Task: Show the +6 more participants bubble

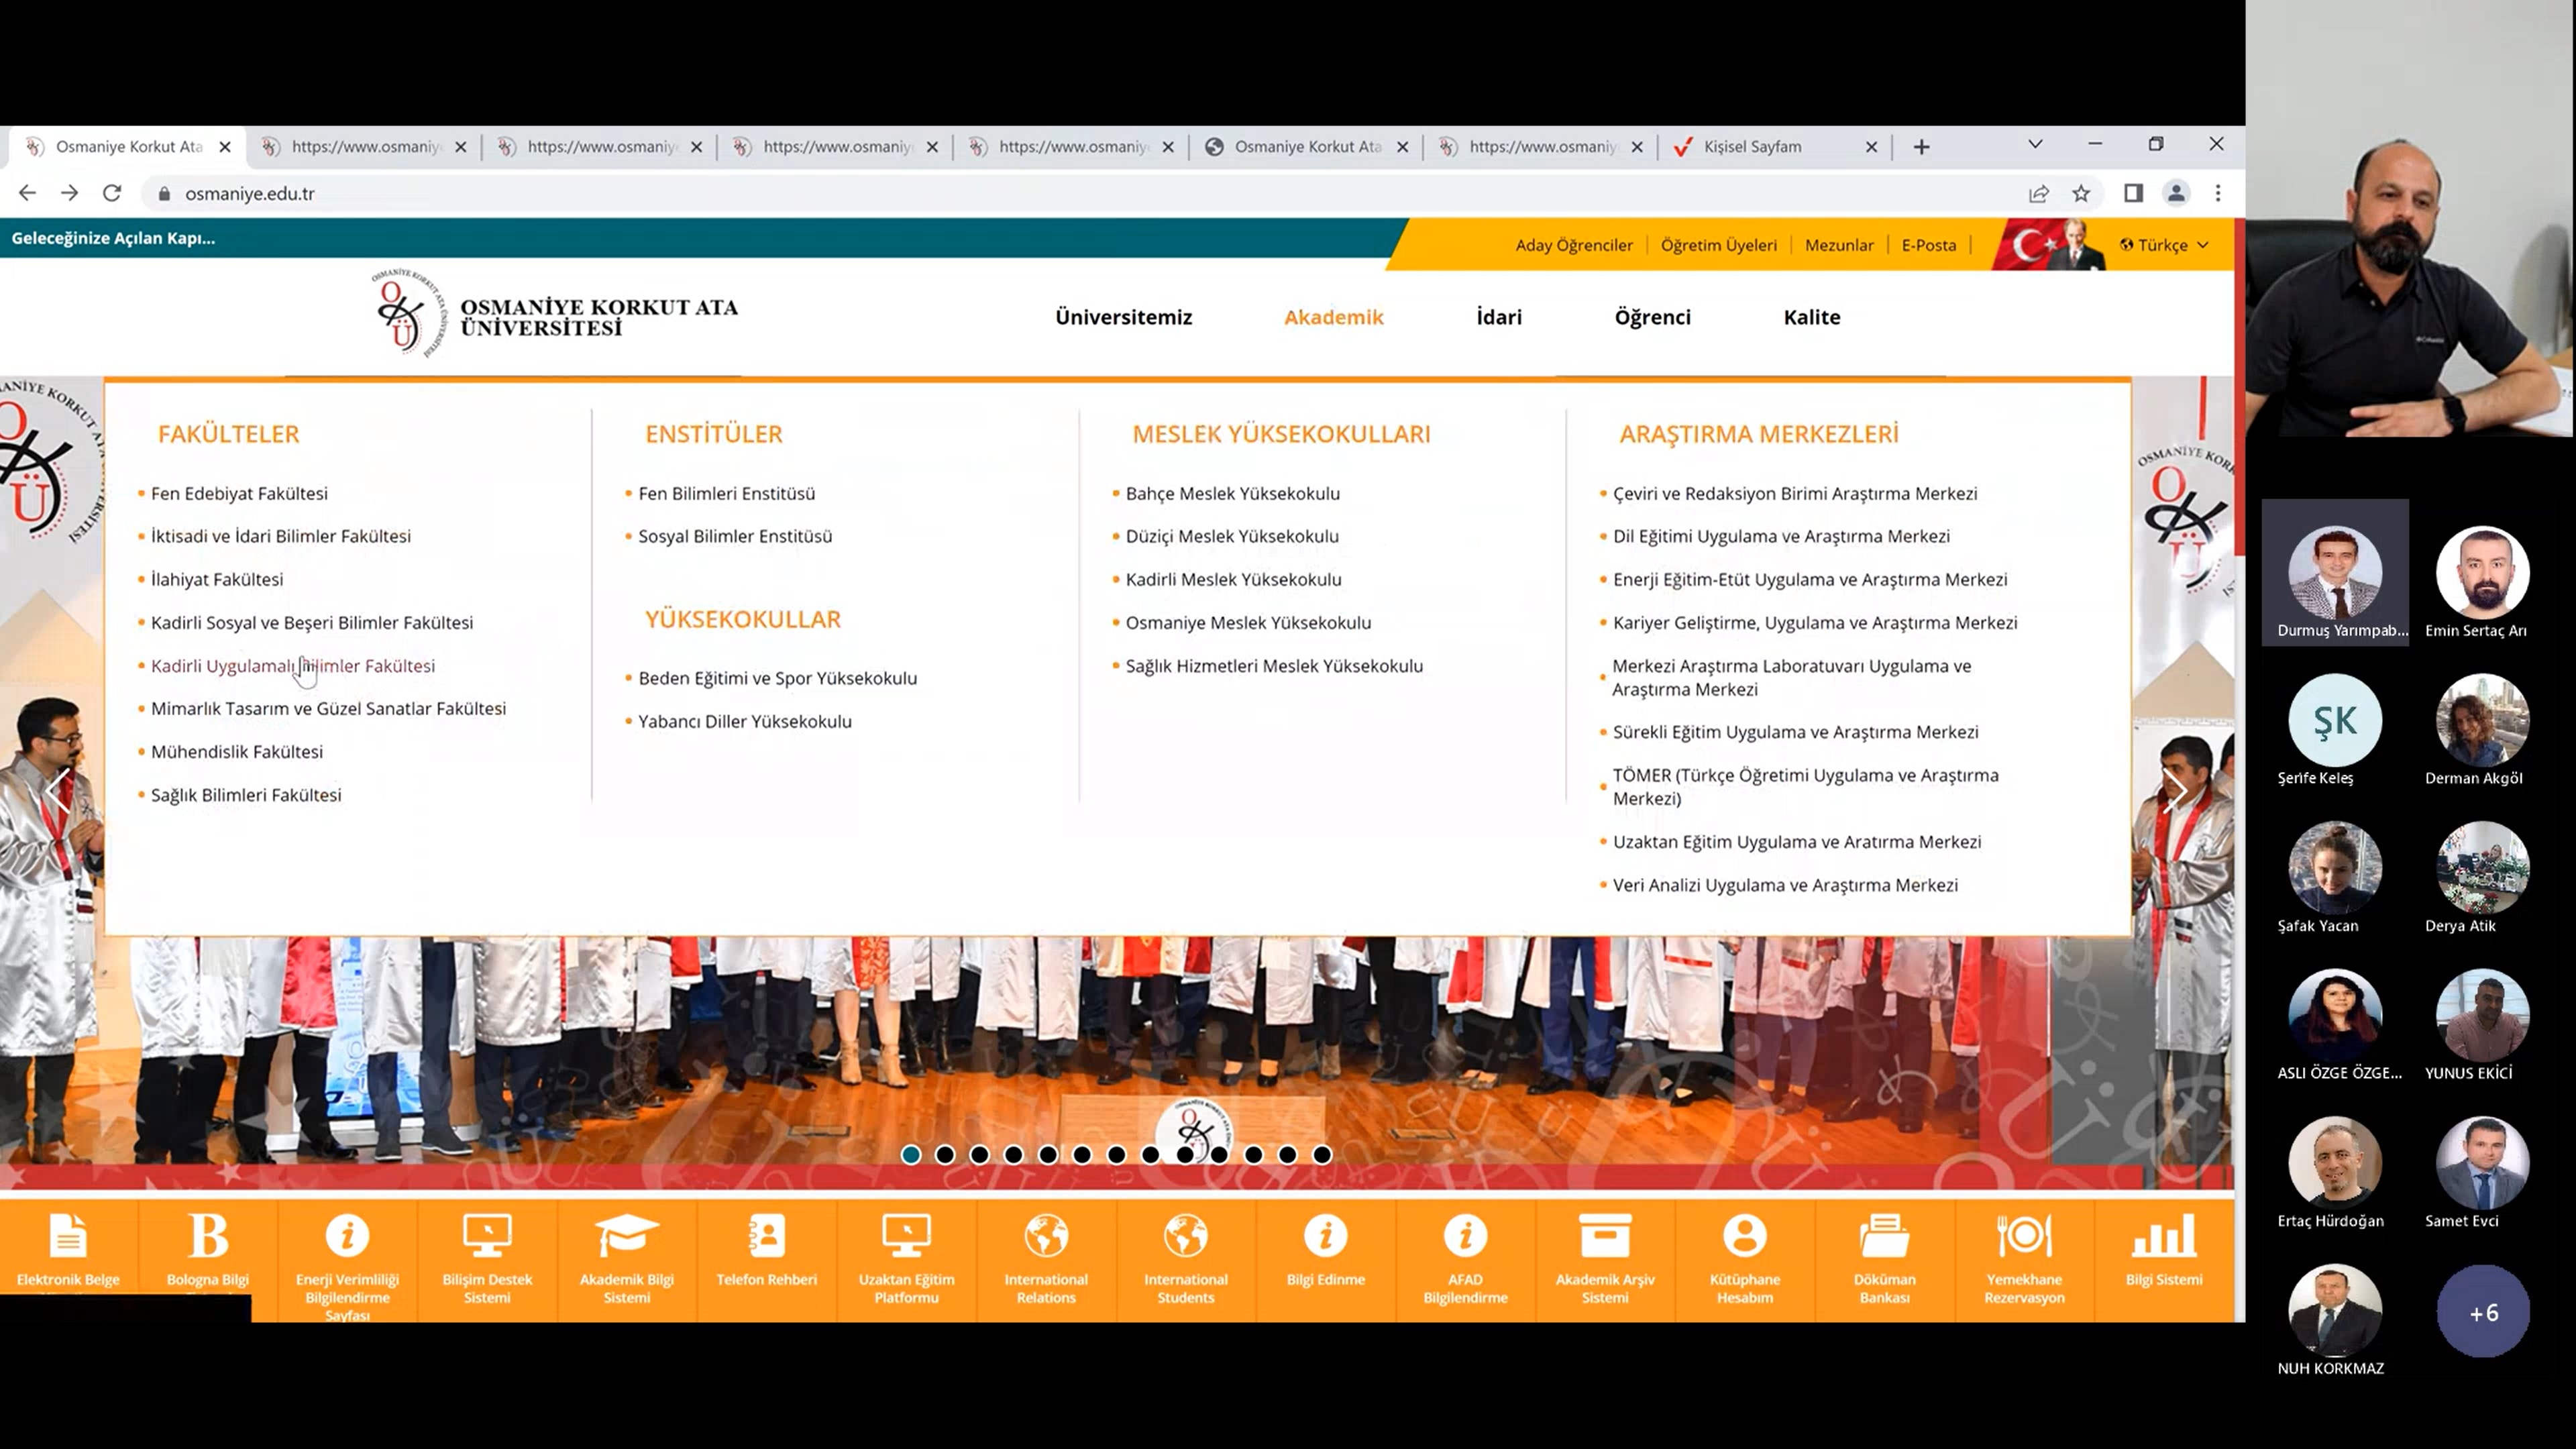Action: point(2483,1311)
